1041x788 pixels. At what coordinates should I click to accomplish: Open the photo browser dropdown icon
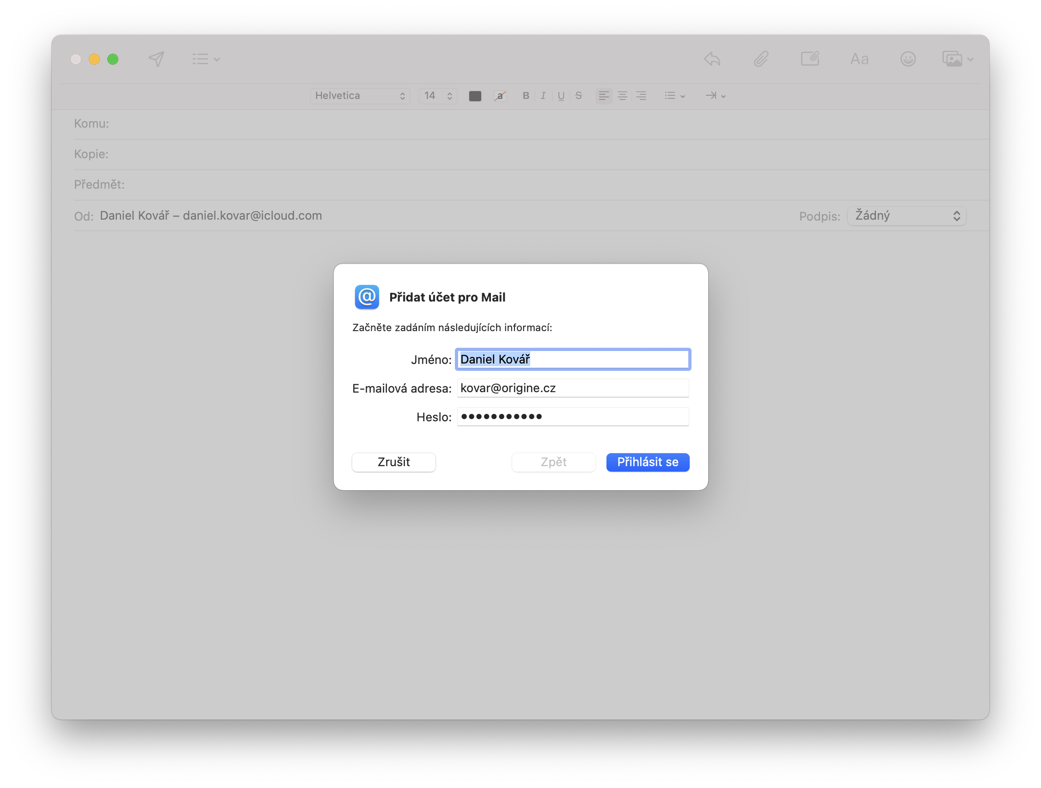(958, 59)
